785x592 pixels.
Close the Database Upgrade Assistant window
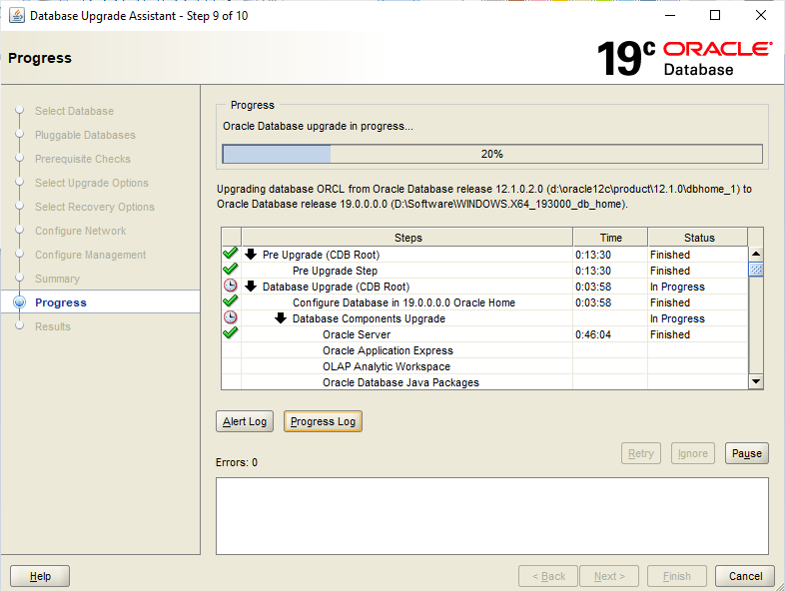pos(760,16)
